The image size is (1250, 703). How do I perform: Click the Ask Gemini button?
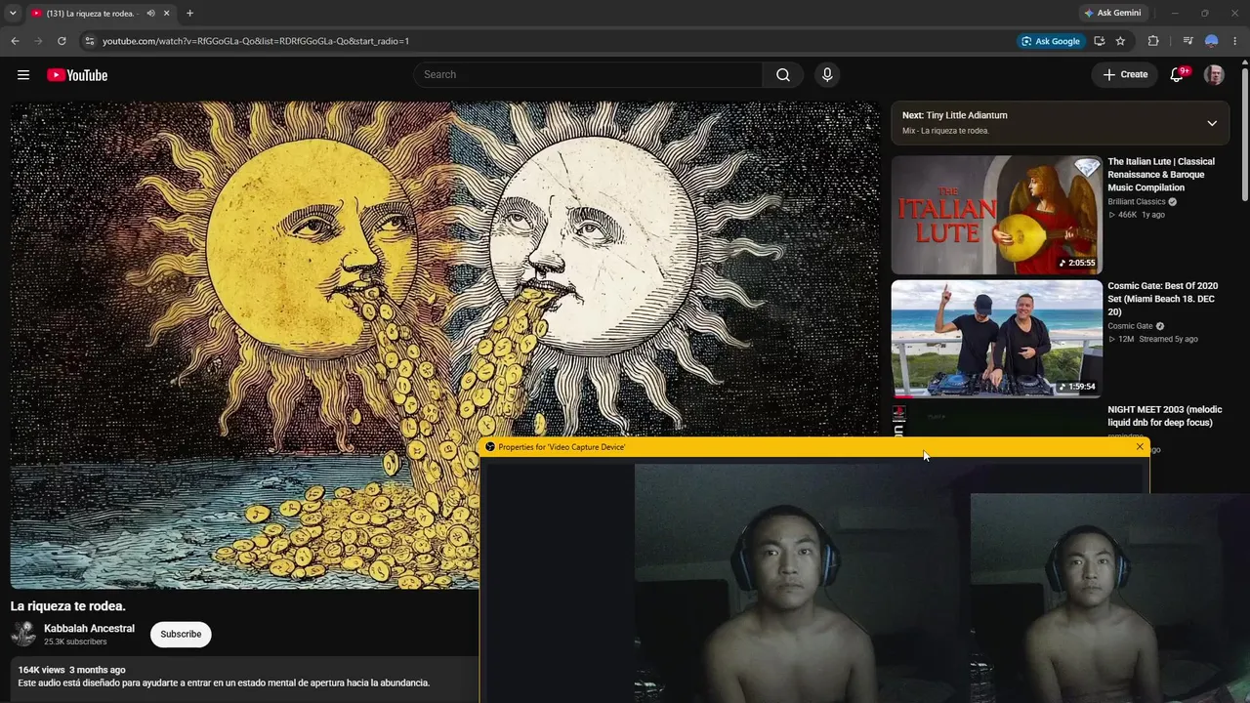coord(1112,14)
